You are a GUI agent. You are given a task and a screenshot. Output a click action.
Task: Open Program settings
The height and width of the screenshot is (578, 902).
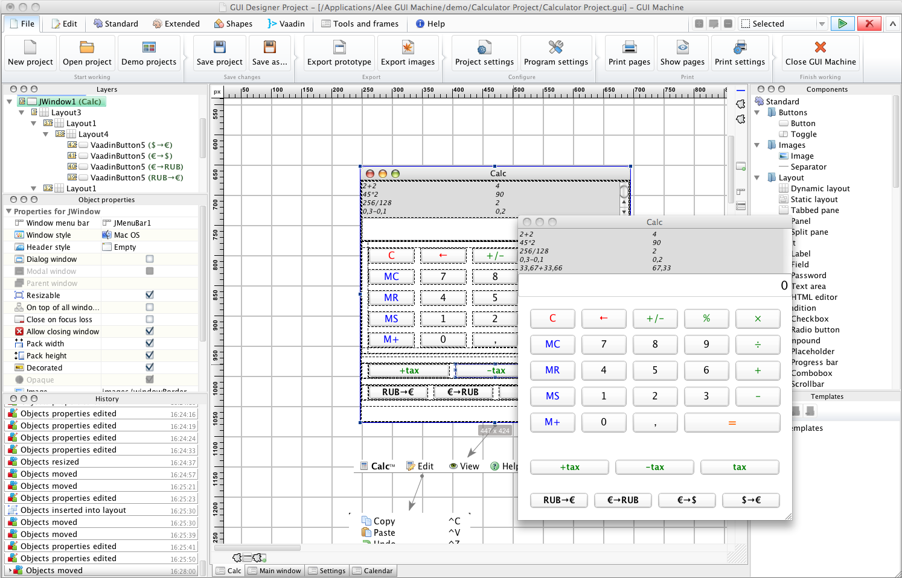click(555, 48)
